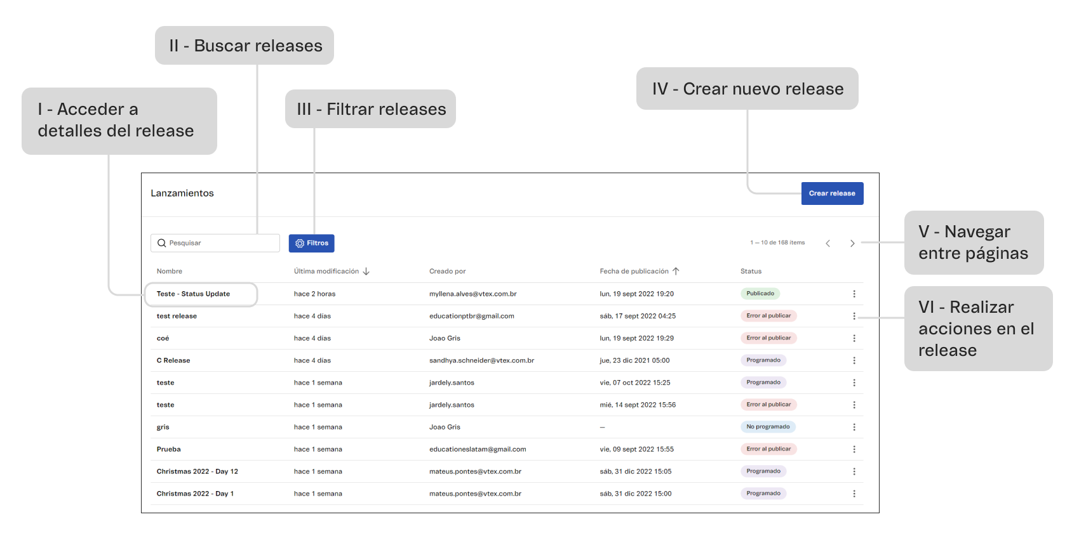Open actions menu for Christmas 2022 - Day 12
1079x538 pixels.
(854, 471)
